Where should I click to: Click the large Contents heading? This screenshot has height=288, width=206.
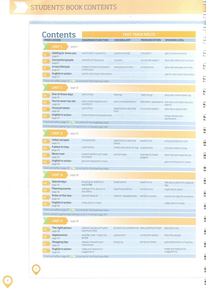tap(59, 34)
